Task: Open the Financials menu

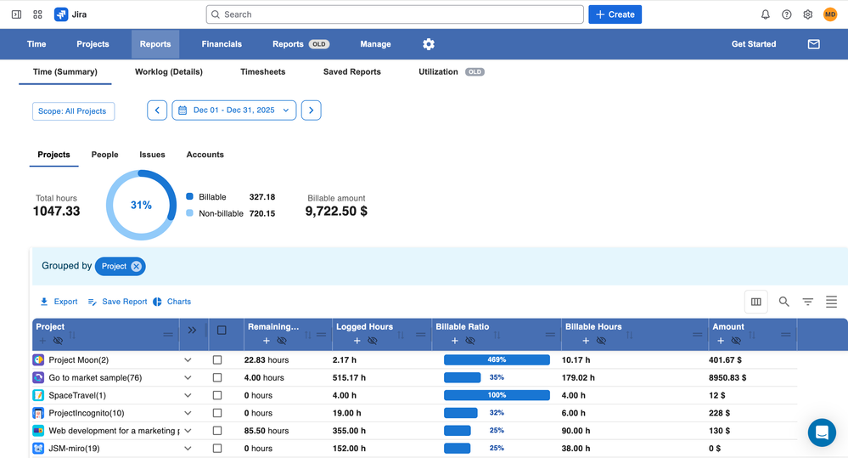Action: 222,44
